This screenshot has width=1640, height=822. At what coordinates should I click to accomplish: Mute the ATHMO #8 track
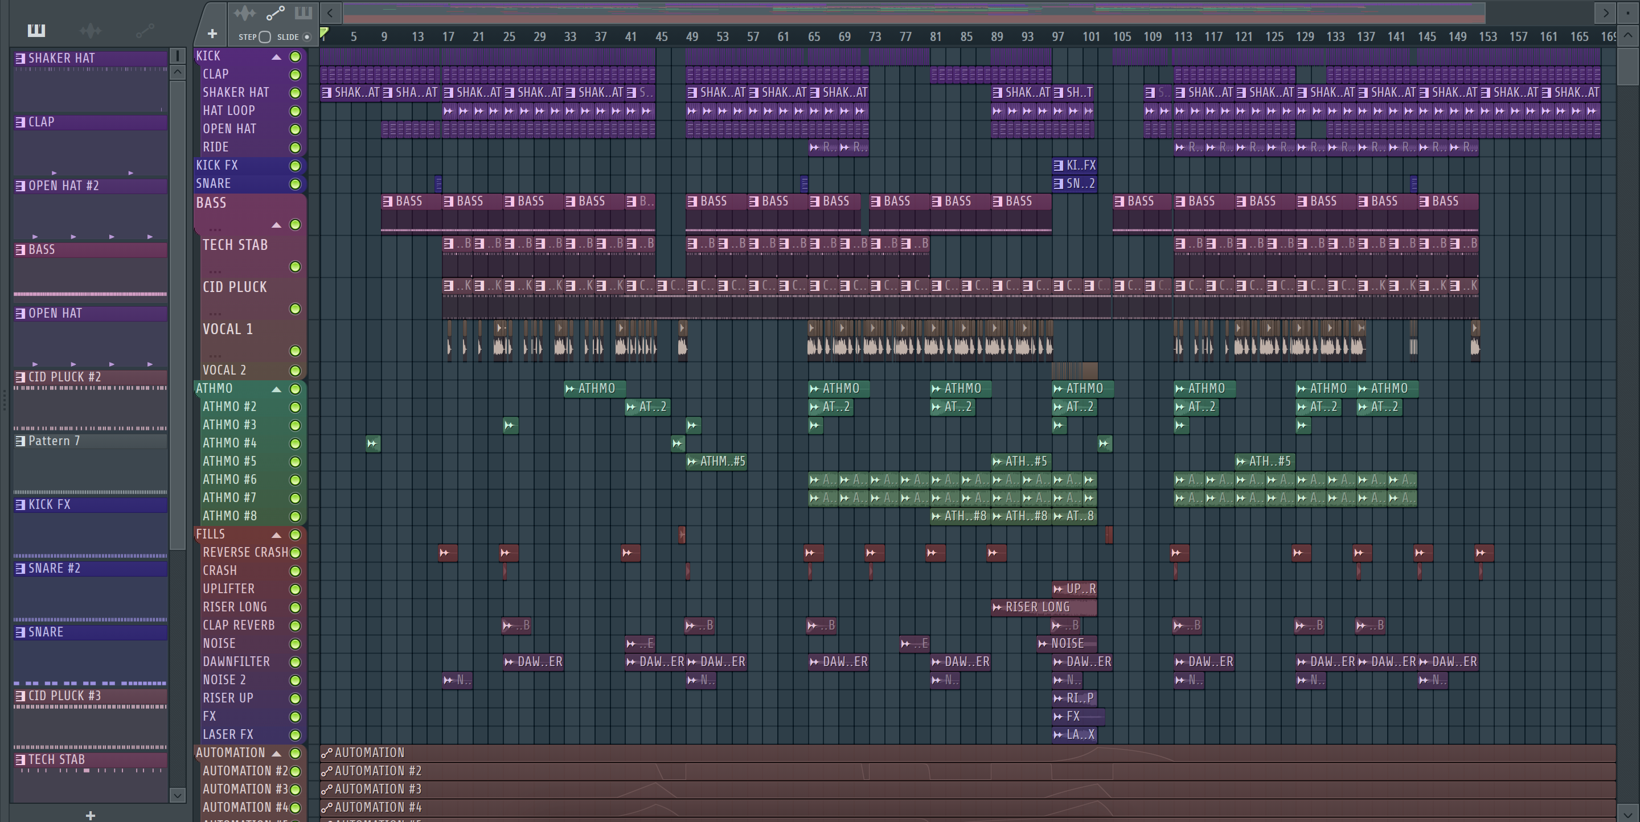(x=295, y=516)
